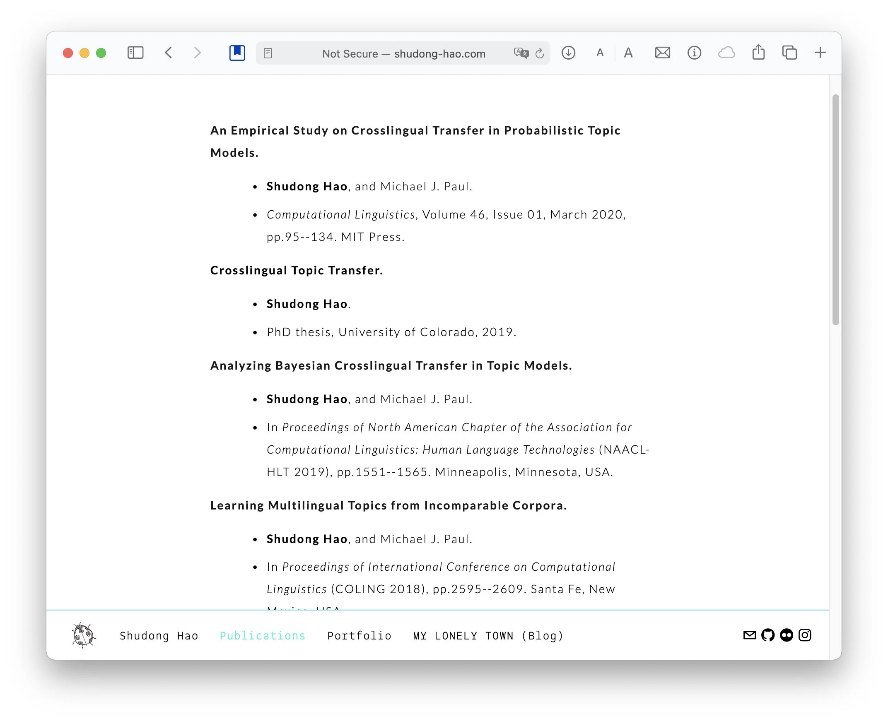888x721 pixels.
Task: Go to Shudong Hao home link
Action: 159,636
